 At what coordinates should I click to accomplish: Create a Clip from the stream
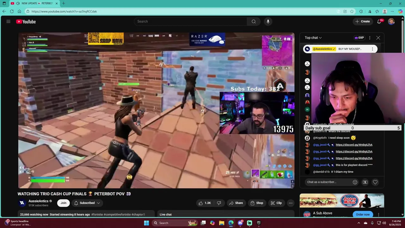coord(276,203)
